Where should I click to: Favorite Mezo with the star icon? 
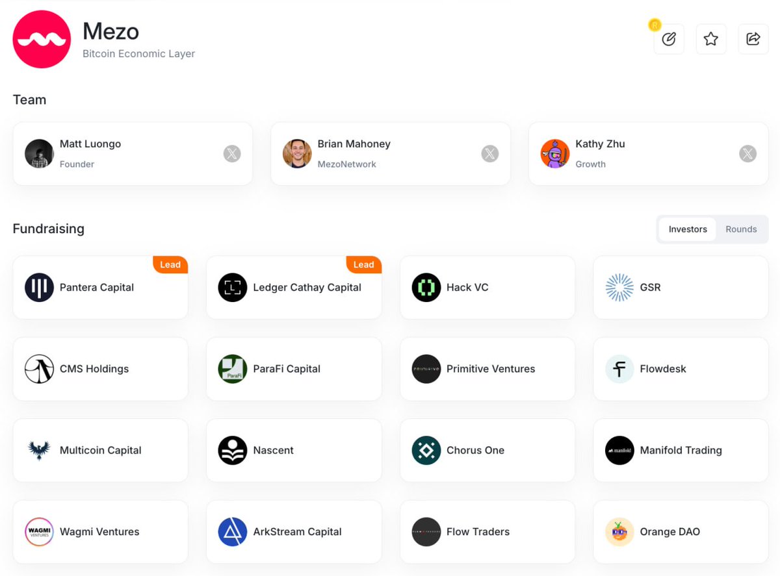pyautogui.click(x=711, y=39)
